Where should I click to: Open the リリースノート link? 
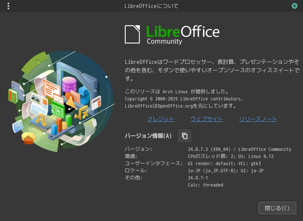(258, 119)
